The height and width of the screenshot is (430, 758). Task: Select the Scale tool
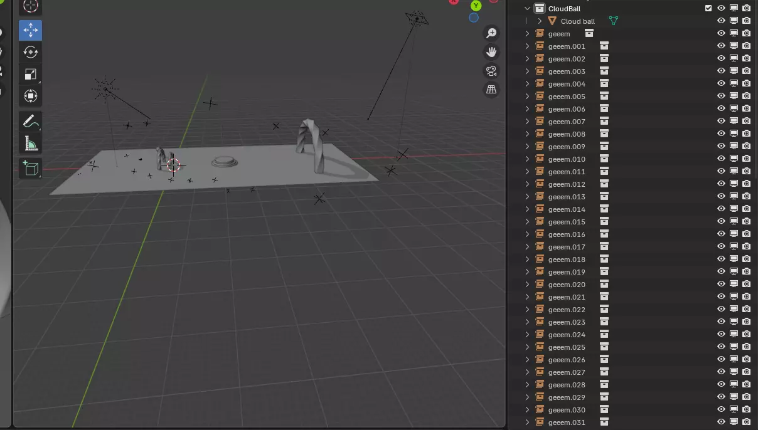(x=30, y=75)
